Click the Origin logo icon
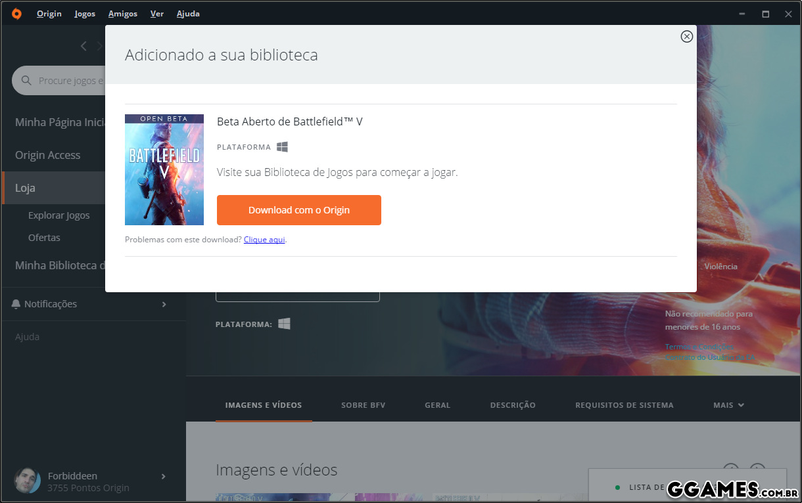 (x=16, y=13)
